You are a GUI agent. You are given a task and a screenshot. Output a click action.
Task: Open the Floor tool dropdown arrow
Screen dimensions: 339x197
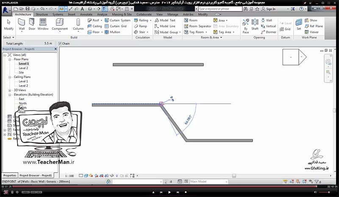pos(102,32)
